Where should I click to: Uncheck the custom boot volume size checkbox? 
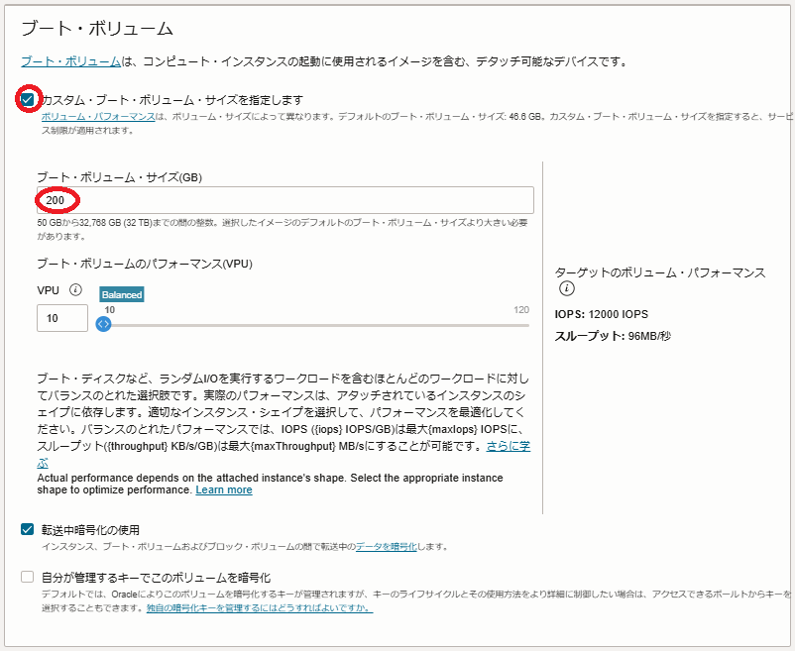pyautogui.click(x=28, y=99)
